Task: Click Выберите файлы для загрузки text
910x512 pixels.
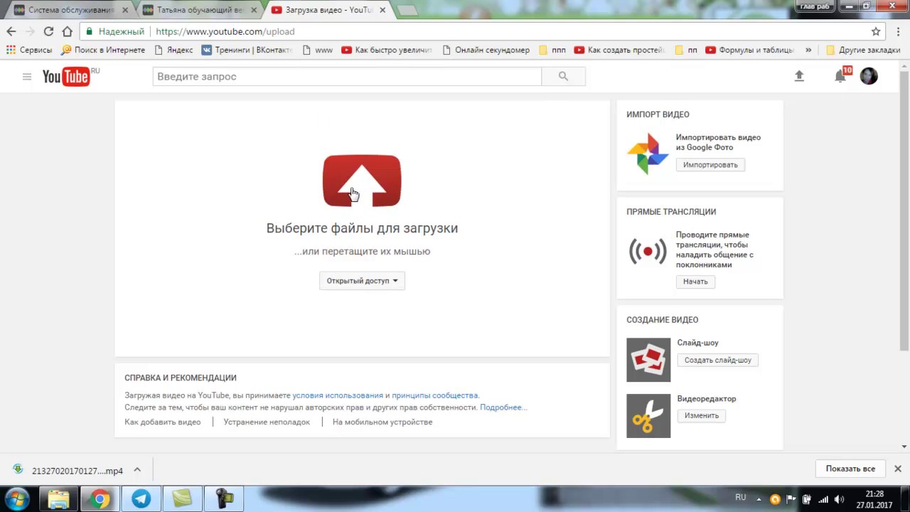Action: click(x=362, y=228)
